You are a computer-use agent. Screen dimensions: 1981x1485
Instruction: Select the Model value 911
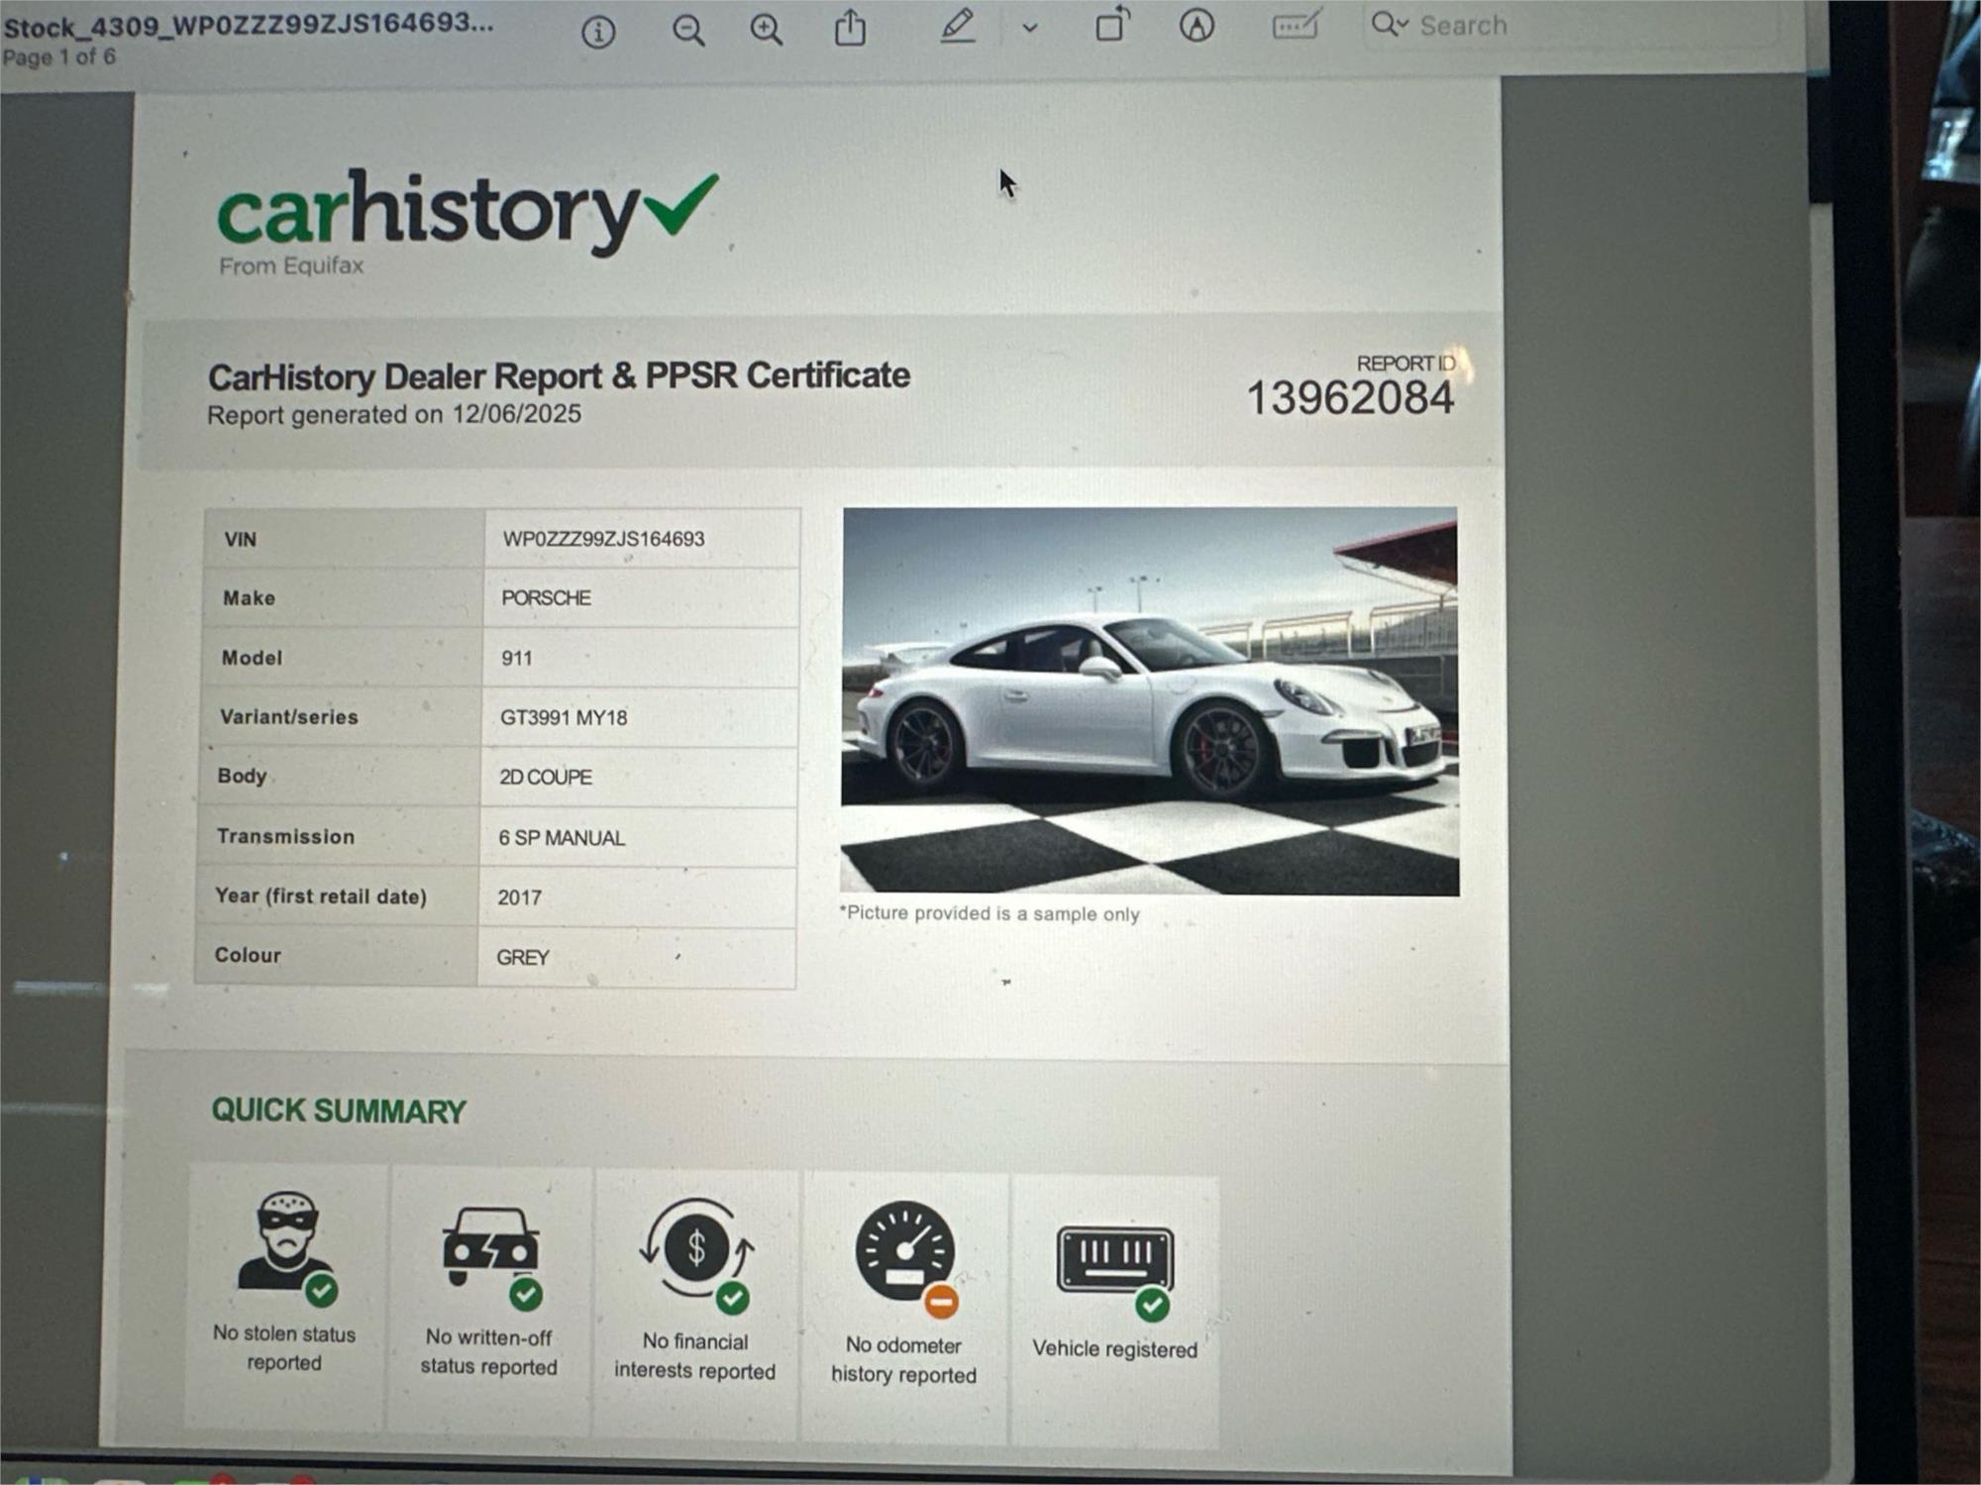(x=516, y=658)
